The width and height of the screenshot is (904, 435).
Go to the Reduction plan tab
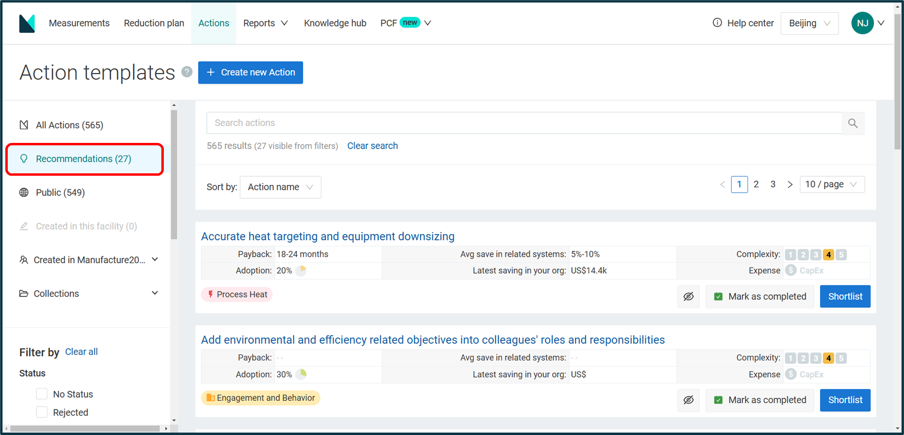(x=154, y=23)
